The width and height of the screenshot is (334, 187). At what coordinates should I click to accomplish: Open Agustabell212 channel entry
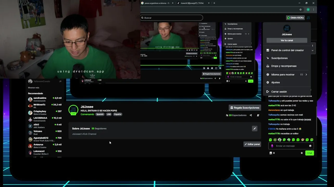[x=45, y=139]
